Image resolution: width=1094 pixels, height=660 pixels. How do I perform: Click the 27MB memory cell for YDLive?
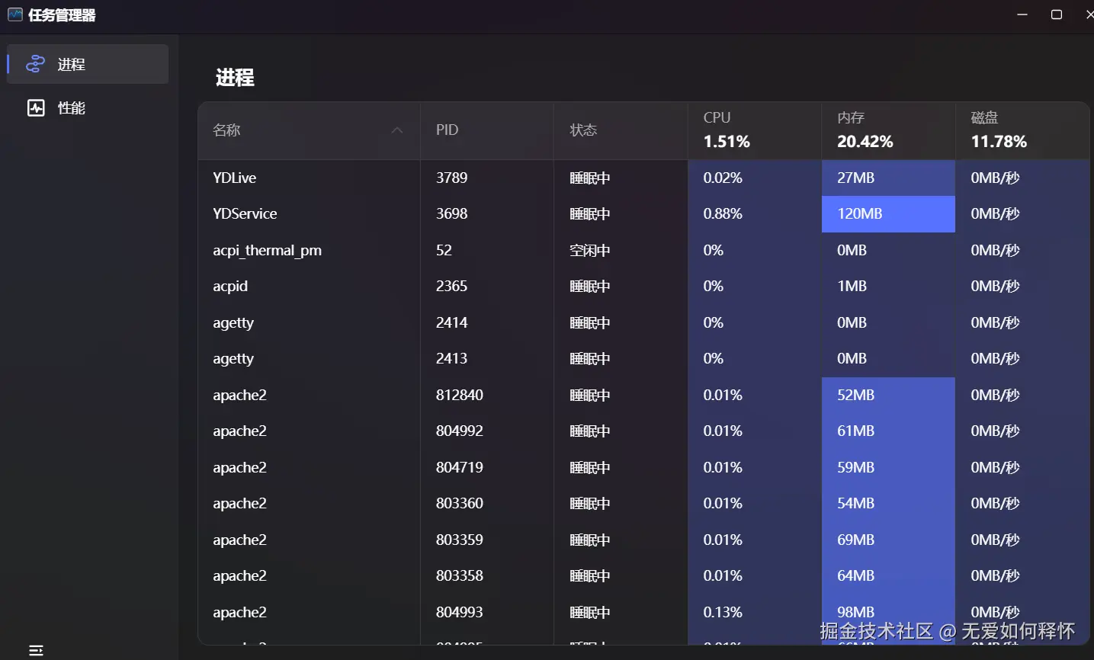(x=888, y=178)
